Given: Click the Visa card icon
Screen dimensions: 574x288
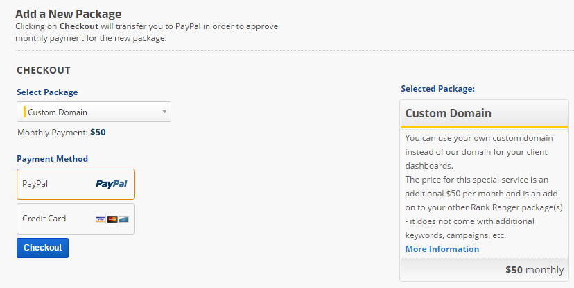Looking at the screenshot, I should click(x=101, y=219).
